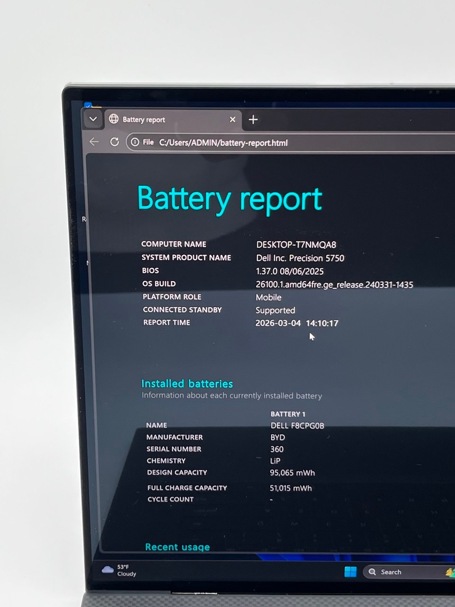Select the PLATFORM ROLE label
The image size is (455, 607).
pyautogui.click(x=172, y=297)
